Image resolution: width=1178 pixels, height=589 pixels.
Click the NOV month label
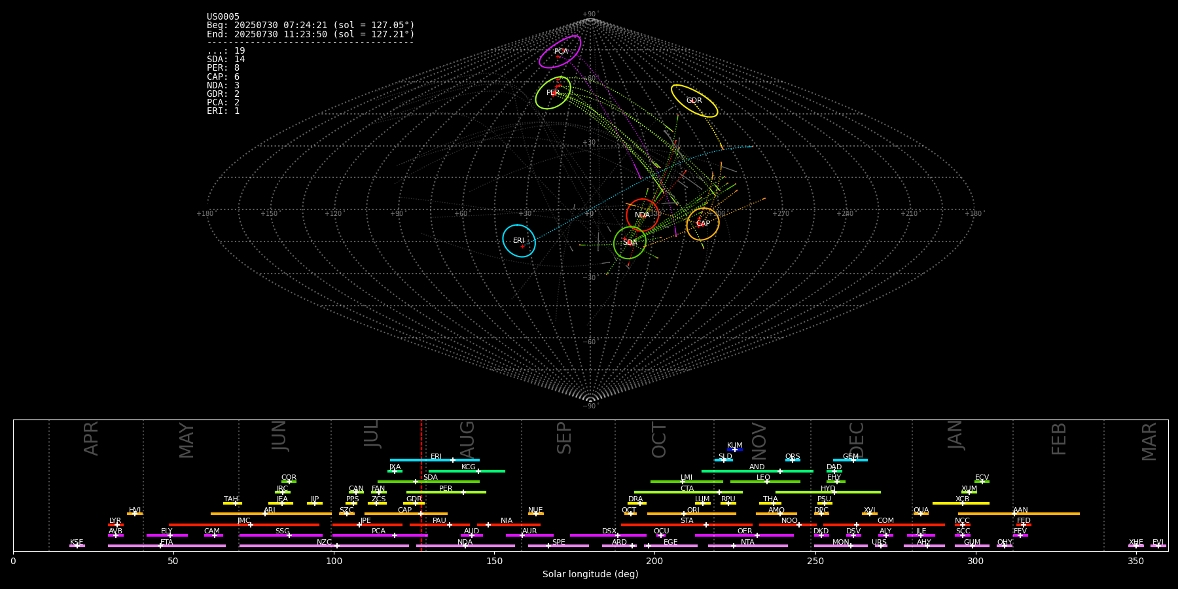coord(759,441)
